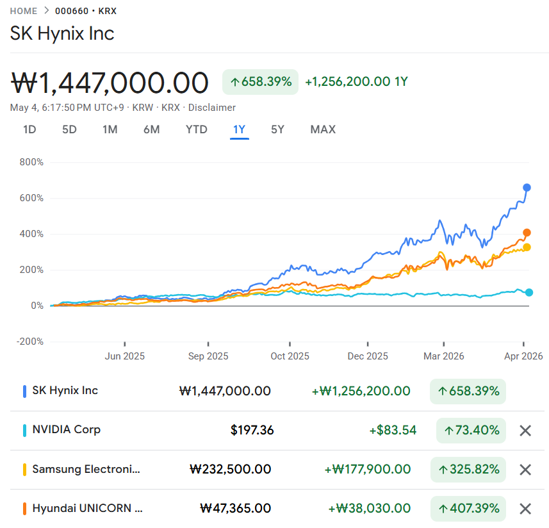Click the 407.39% badge in Hyundai row
Image resolution: width=549 pixels, height=528 pixels.
(468, 509)
